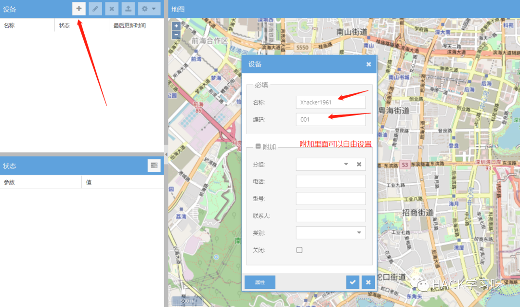The width and height of the screenshot is (520, 307).
Task: Click the edit pencil icon in device toolbar
Action: pyautogui.click(x=95, y=9)
